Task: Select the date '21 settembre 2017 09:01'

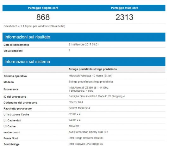Action: pos(84,45)
